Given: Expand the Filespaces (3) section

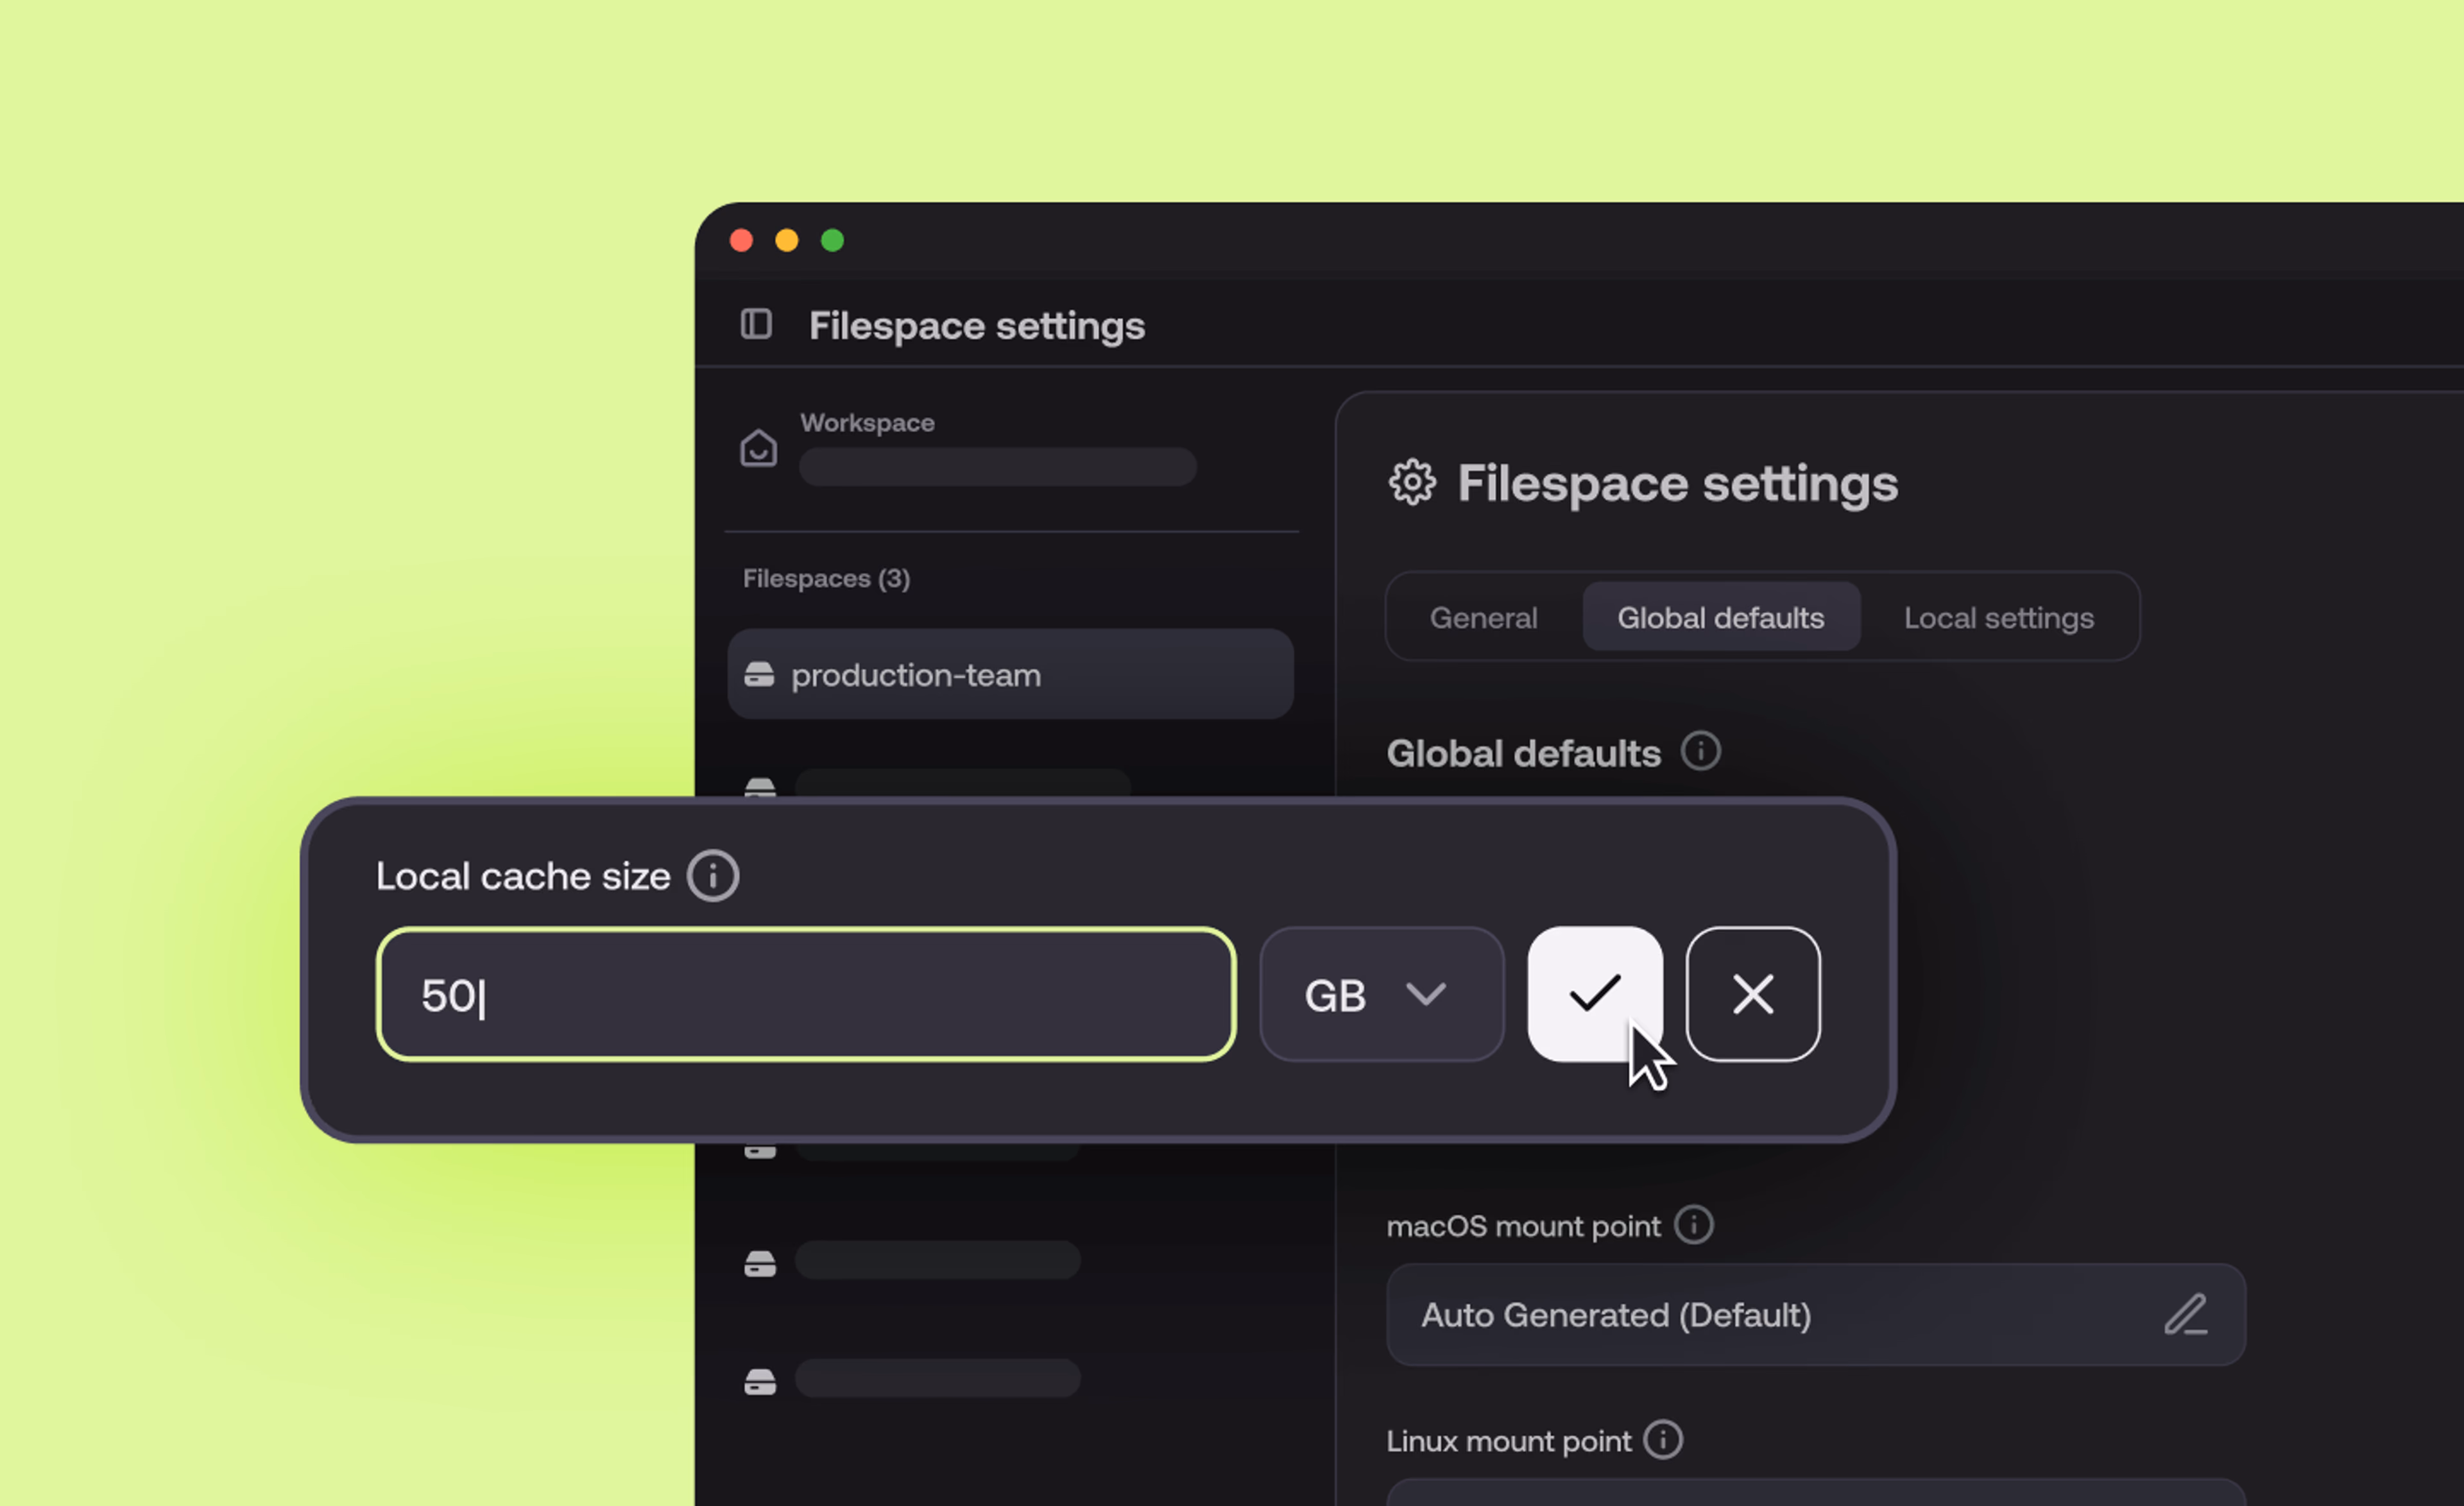Looking at the screenshot, I should [826, 578].
